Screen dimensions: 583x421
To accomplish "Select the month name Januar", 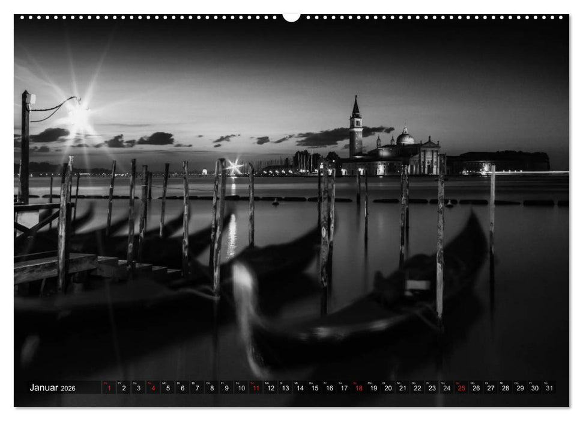I will pyautogui.click(x=45, y=389).
